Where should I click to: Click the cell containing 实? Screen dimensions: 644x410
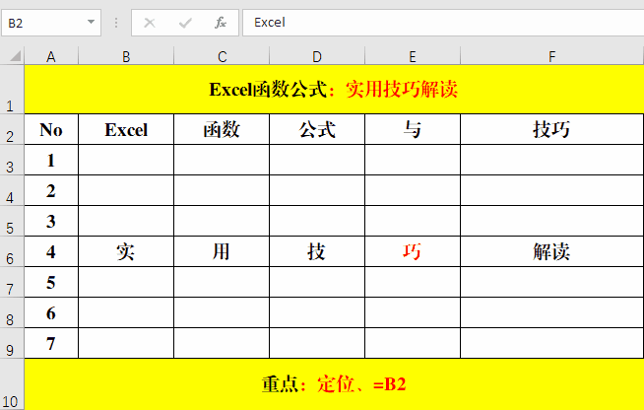(x=126, y=251)
